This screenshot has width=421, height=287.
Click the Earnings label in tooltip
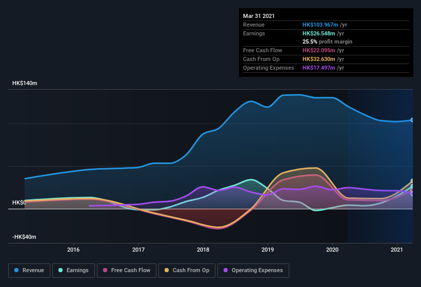tap(254, 33)
